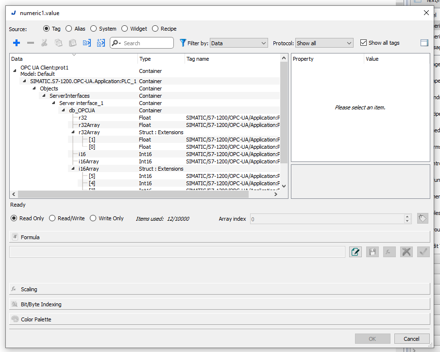The width and height of the screenshot is (440, 352).
Task: Open the Protocol Show all dropdown
Action: 324,43
